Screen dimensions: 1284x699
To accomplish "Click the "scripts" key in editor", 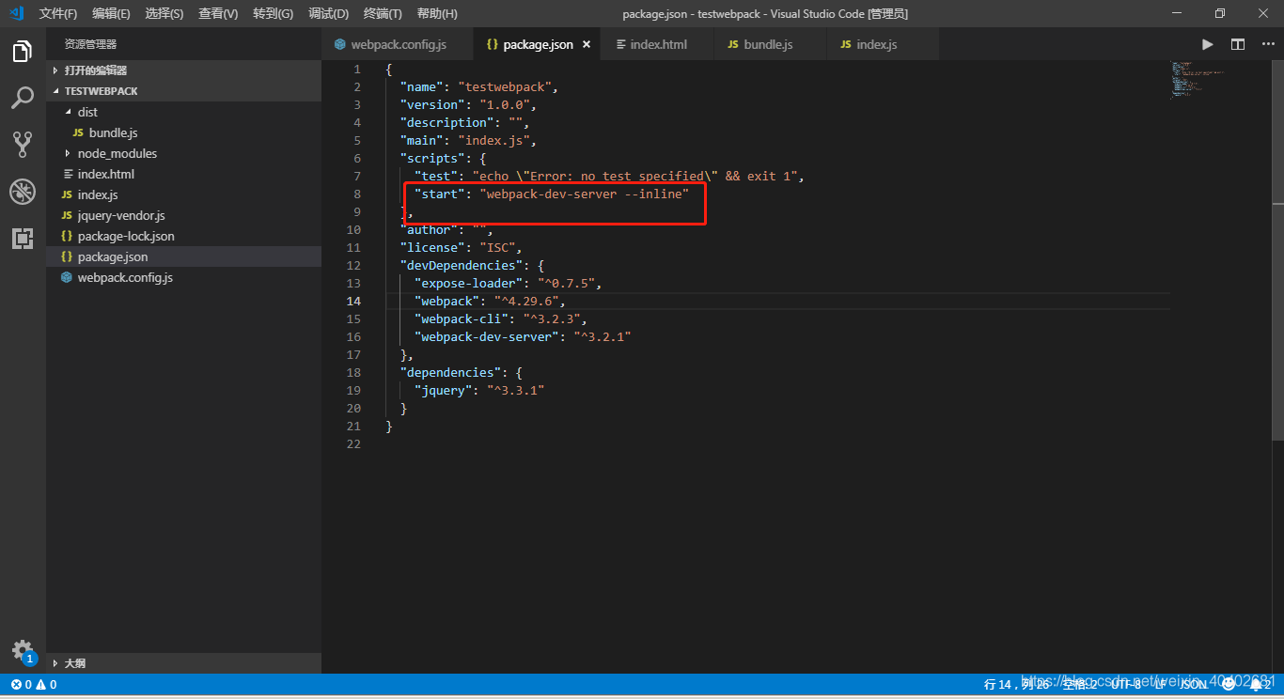I will pyautogui.click(x=432, y=158).
